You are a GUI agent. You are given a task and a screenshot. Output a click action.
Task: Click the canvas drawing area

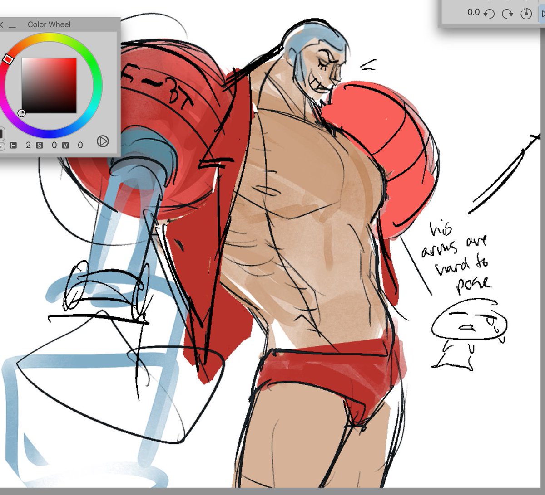tap(295, 272)
